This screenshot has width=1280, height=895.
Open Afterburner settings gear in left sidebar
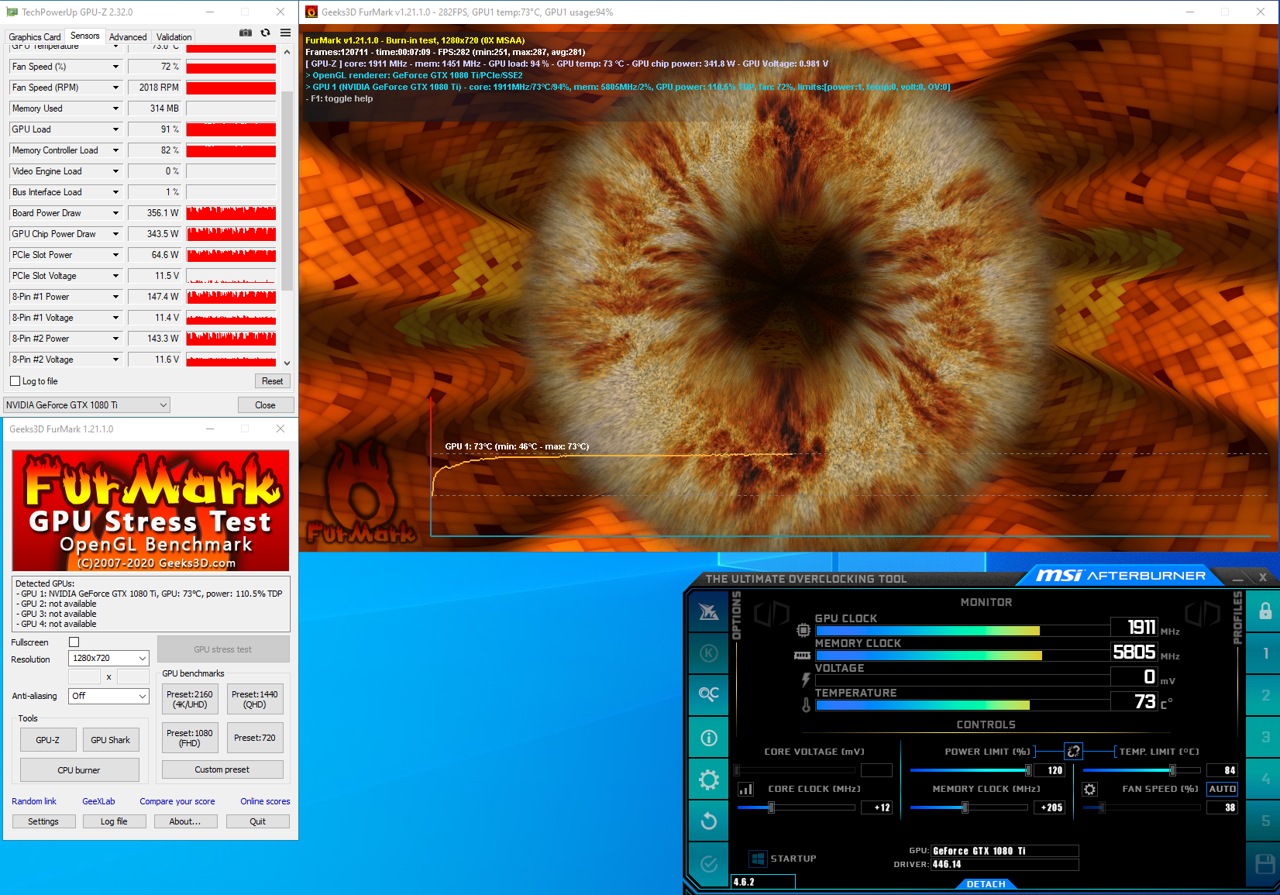[x=708, y=779]
